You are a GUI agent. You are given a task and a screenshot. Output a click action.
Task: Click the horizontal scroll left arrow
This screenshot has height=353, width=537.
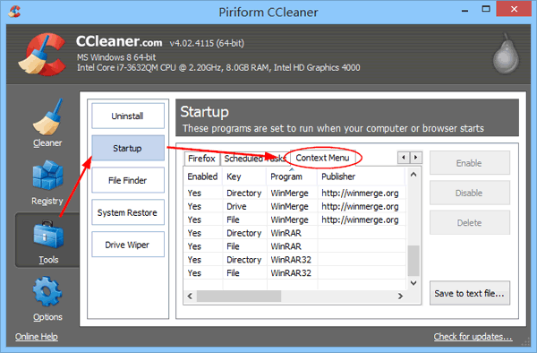pyautogui.click(x=190, y=296)
